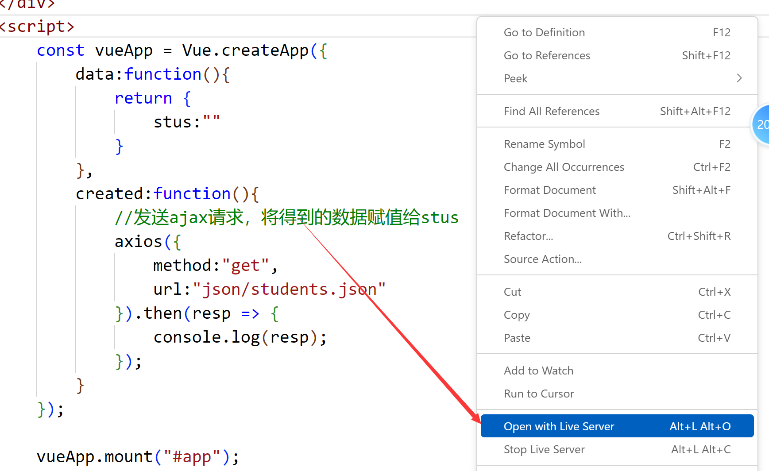769x471 pixels.
Task: Choose Run to Cursor entry
Action: click(617, 394)
